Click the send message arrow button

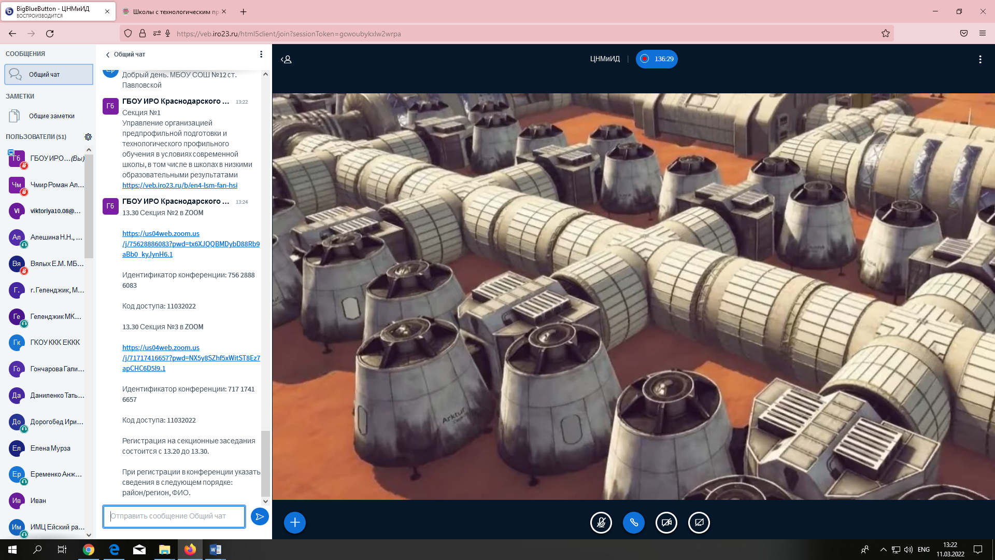pos(260,516)
